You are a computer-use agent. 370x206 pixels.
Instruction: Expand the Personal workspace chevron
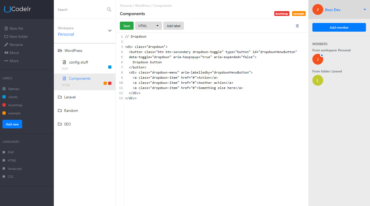[x=110, y=31]
